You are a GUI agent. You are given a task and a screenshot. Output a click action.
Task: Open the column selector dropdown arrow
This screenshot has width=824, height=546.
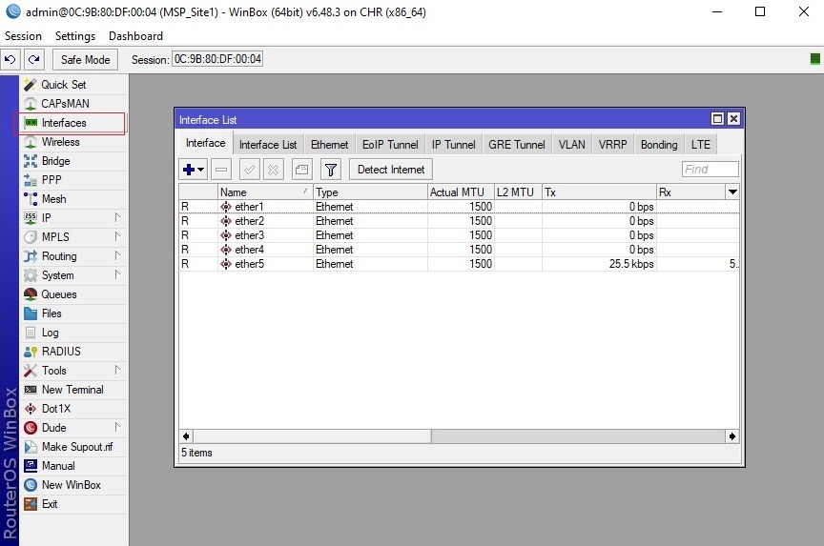coord(732,192)
